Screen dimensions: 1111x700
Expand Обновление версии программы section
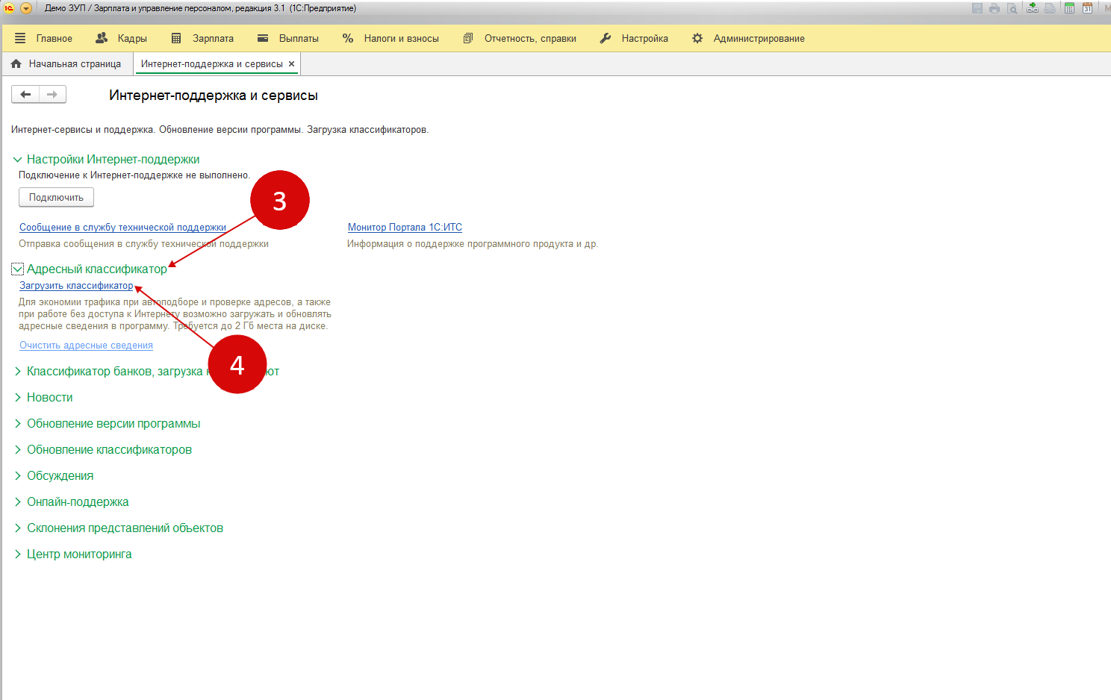tap(18, 424)
